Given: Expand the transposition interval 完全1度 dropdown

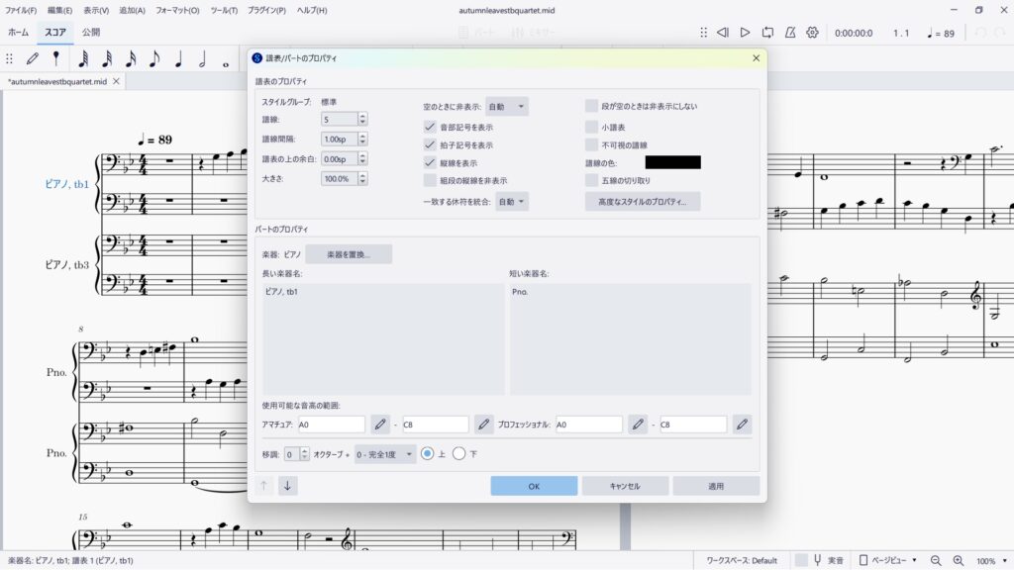Looking at the screenshot, I should pyautogui.click(x=385, y=454).
